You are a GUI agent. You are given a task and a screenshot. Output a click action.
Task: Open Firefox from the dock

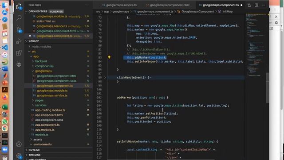click(5, 97)
